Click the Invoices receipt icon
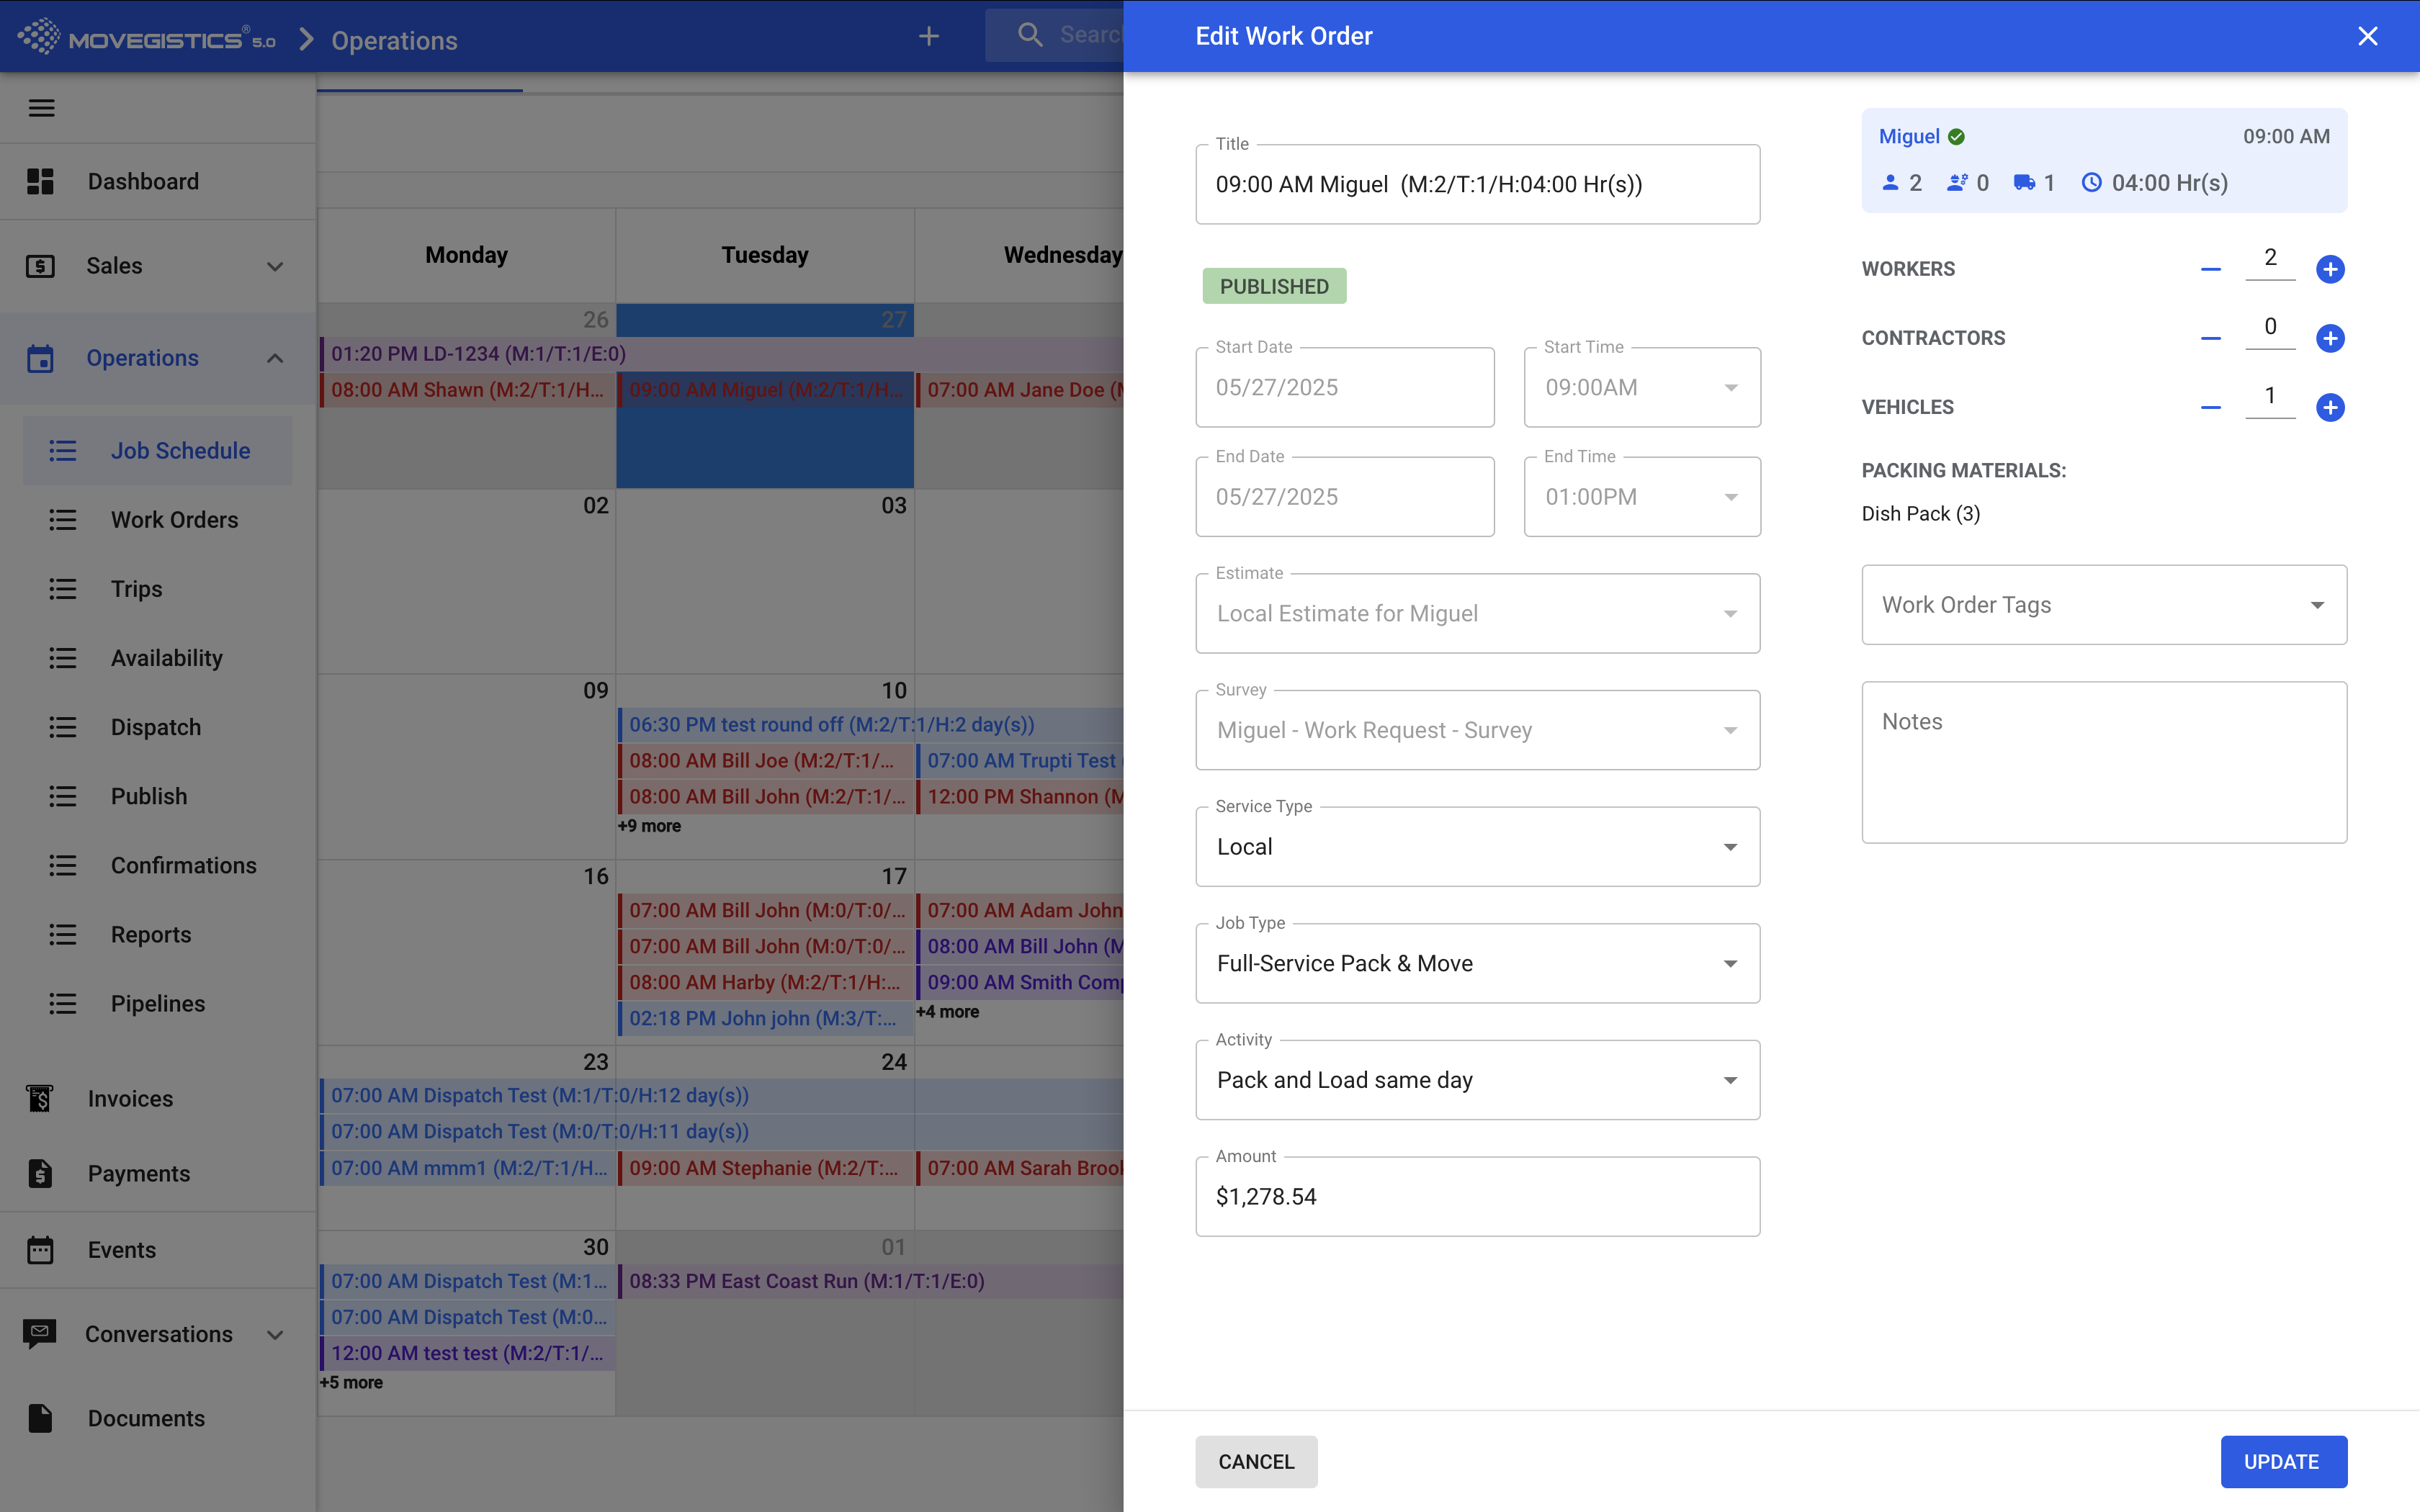The image size is (2420, 1512). [x=40, y=1098]
